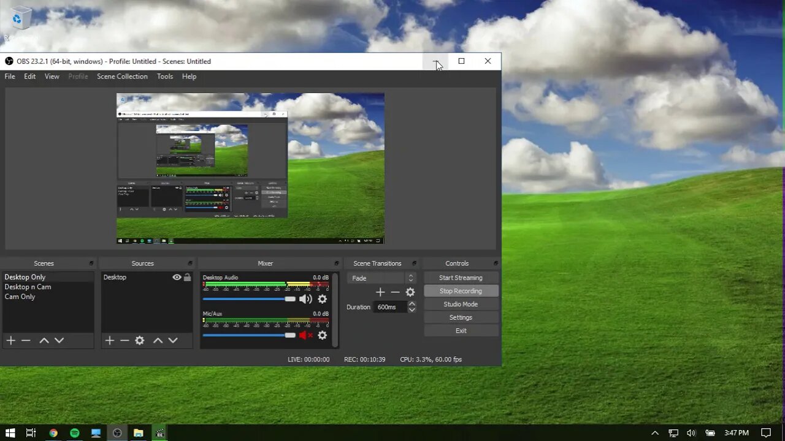Open the File menu
785x441 pixels.
point(10,77)
